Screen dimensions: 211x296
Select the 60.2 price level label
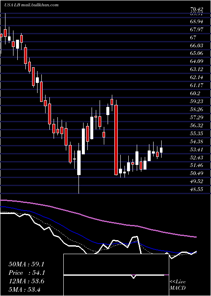click(195, 93)
